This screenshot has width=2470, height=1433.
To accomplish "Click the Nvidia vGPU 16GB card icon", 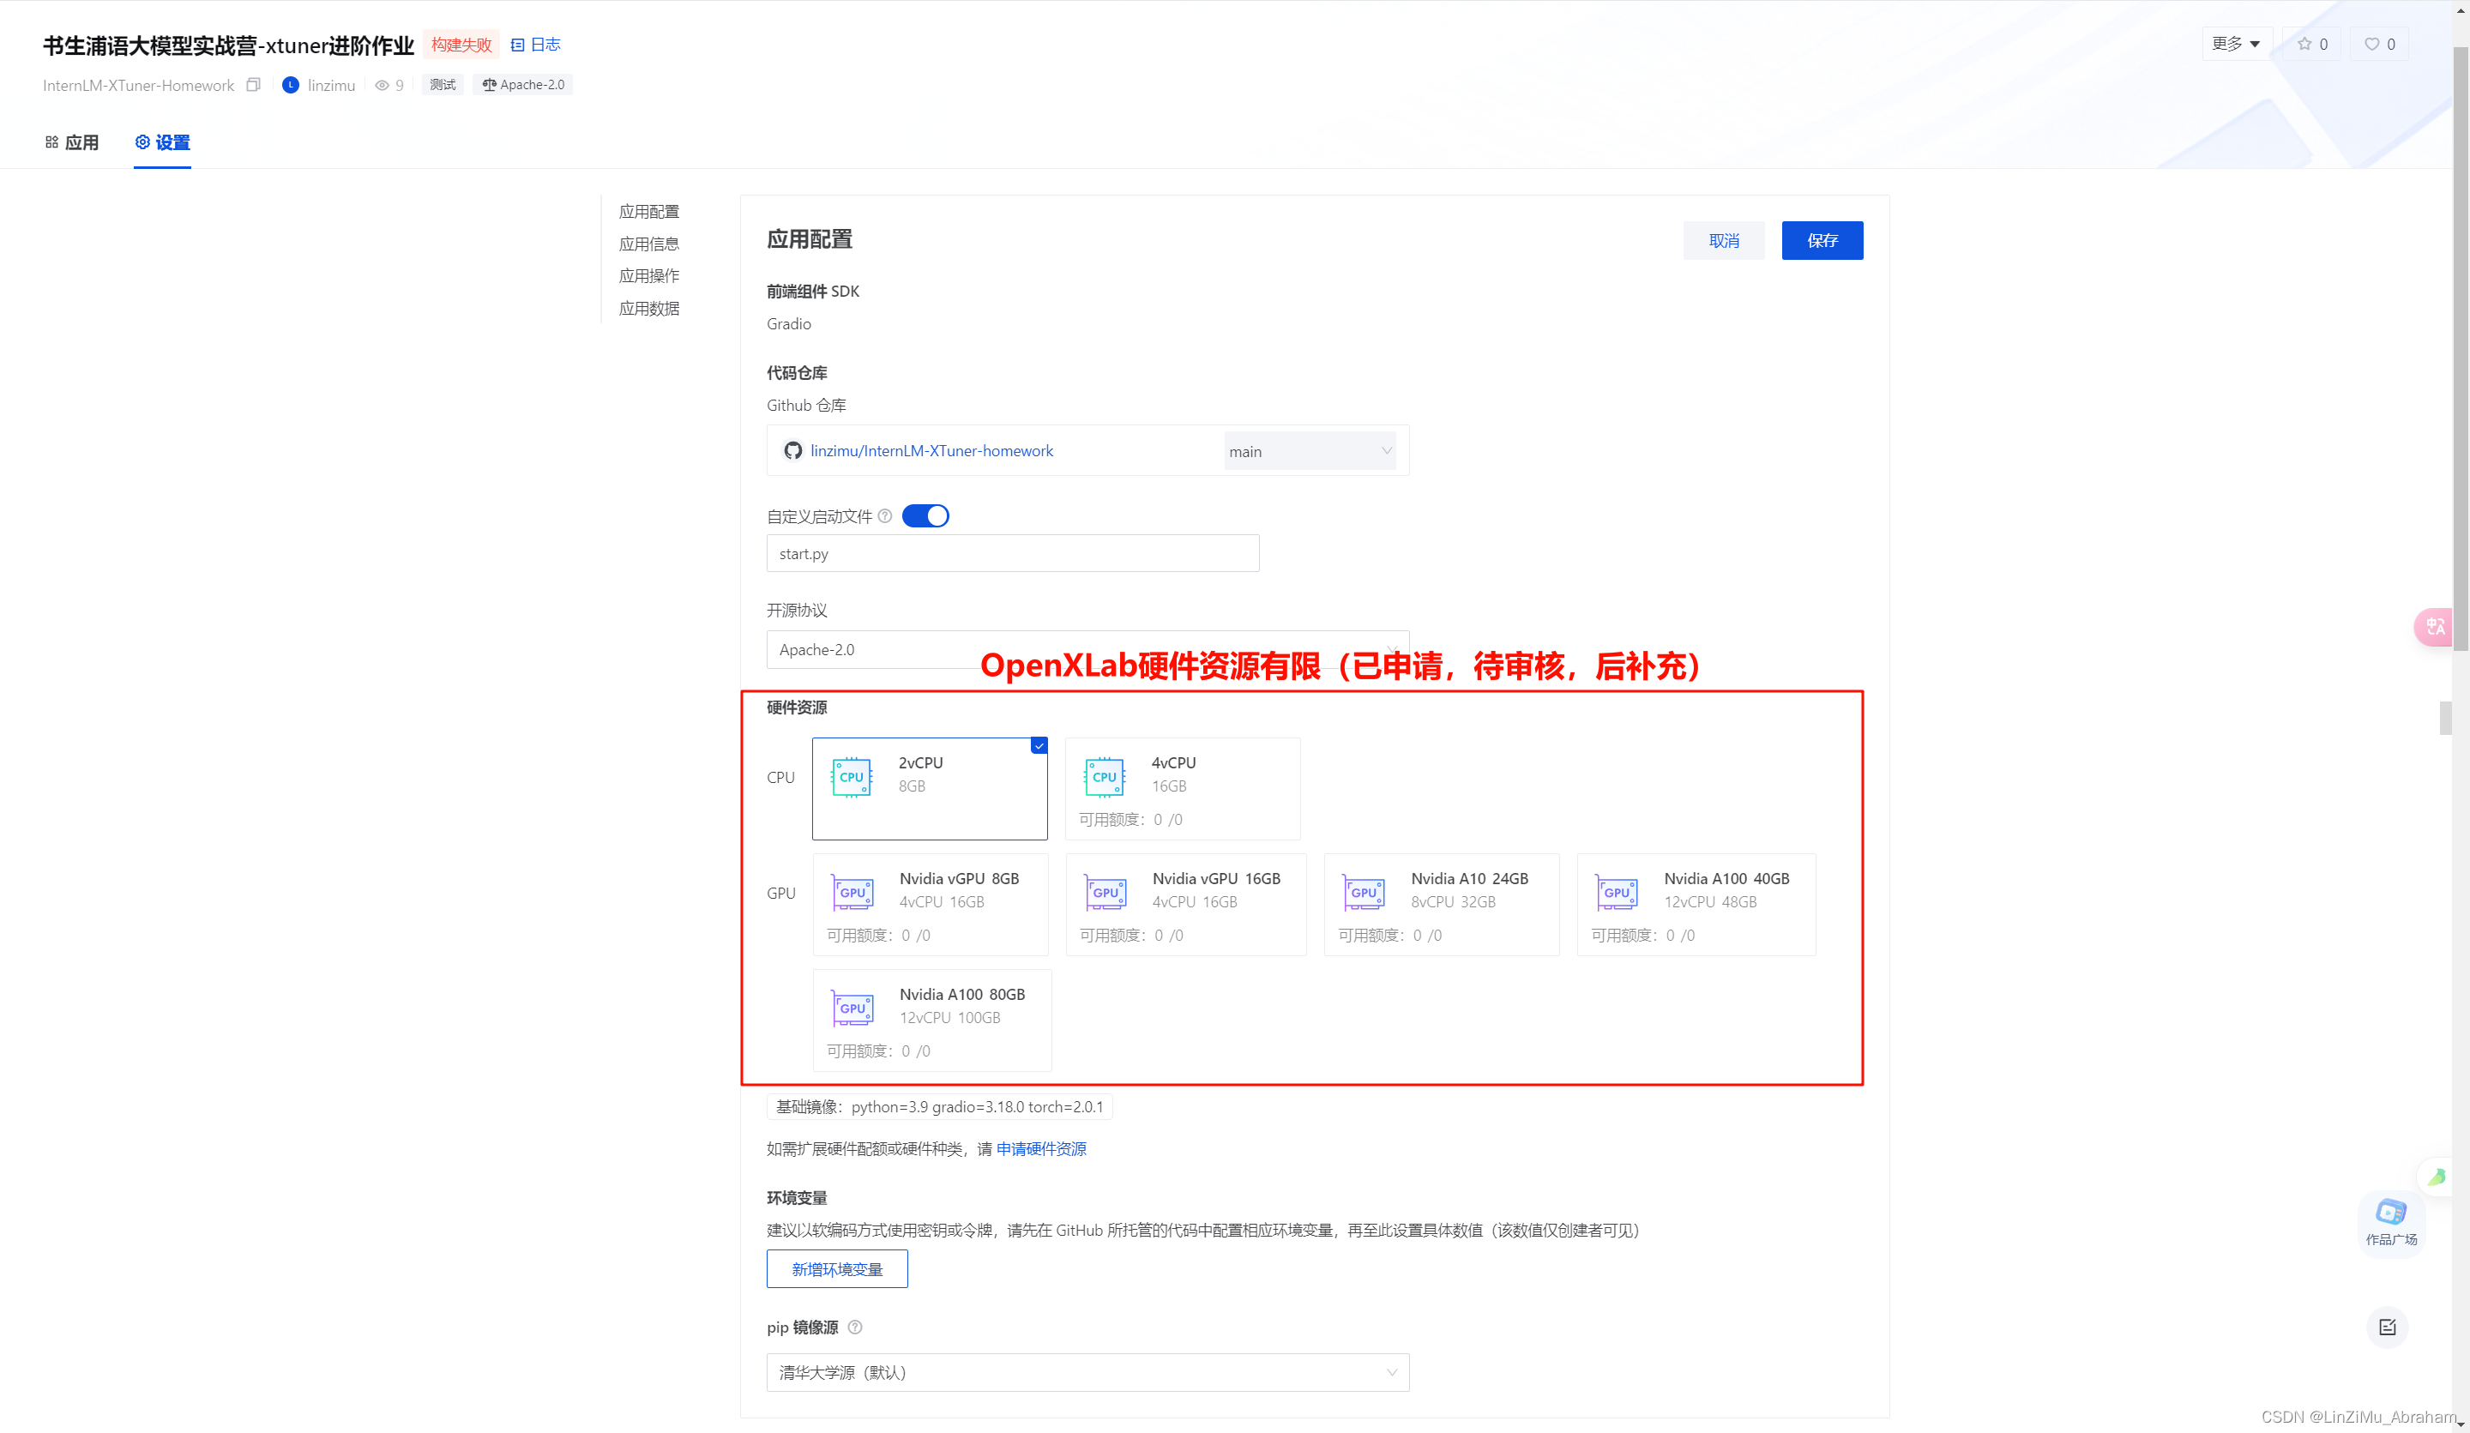I will coord(1105,893).
